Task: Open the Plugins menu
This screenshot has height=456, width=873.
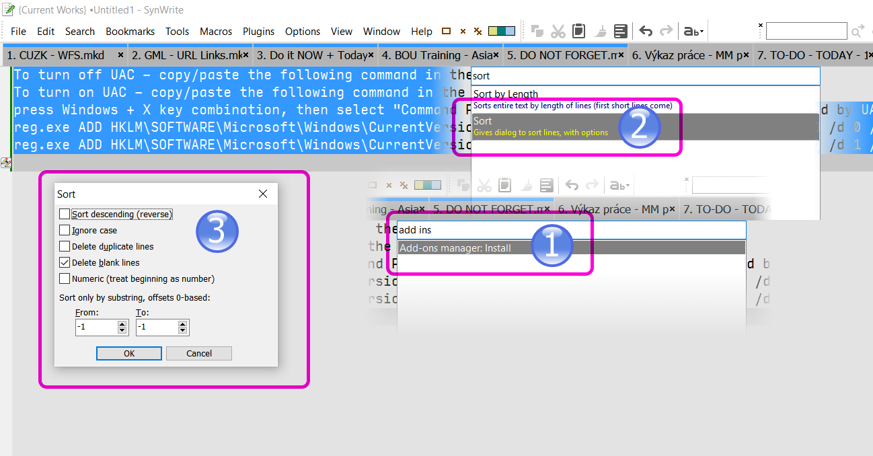Action: pyautogui.click(x=258, y=31)
